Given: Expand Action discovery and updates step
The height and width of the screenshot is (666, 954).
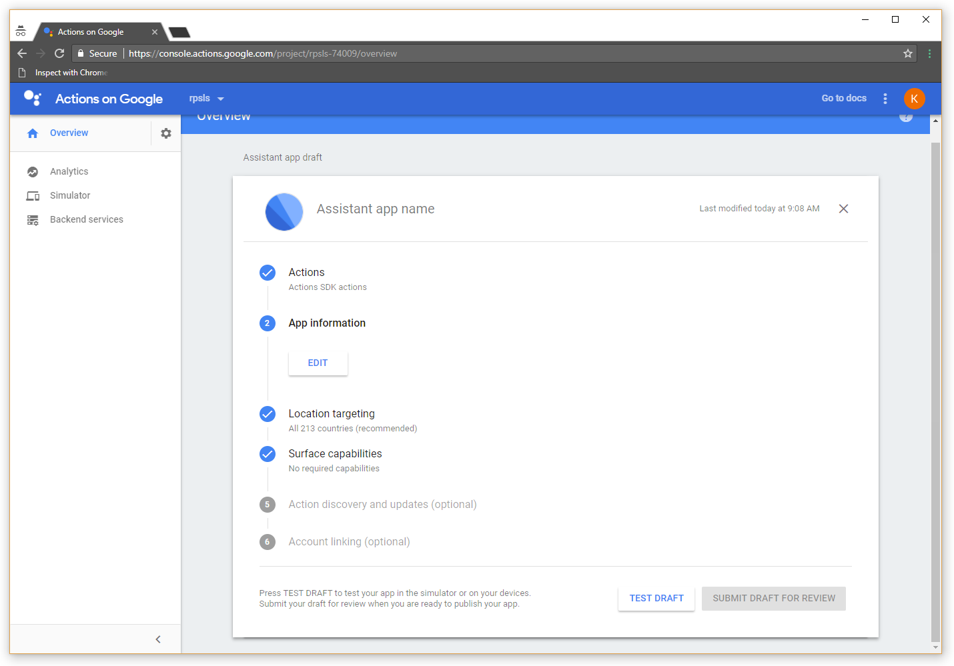Looking at the screenshot, I should [x=382, y=505].
